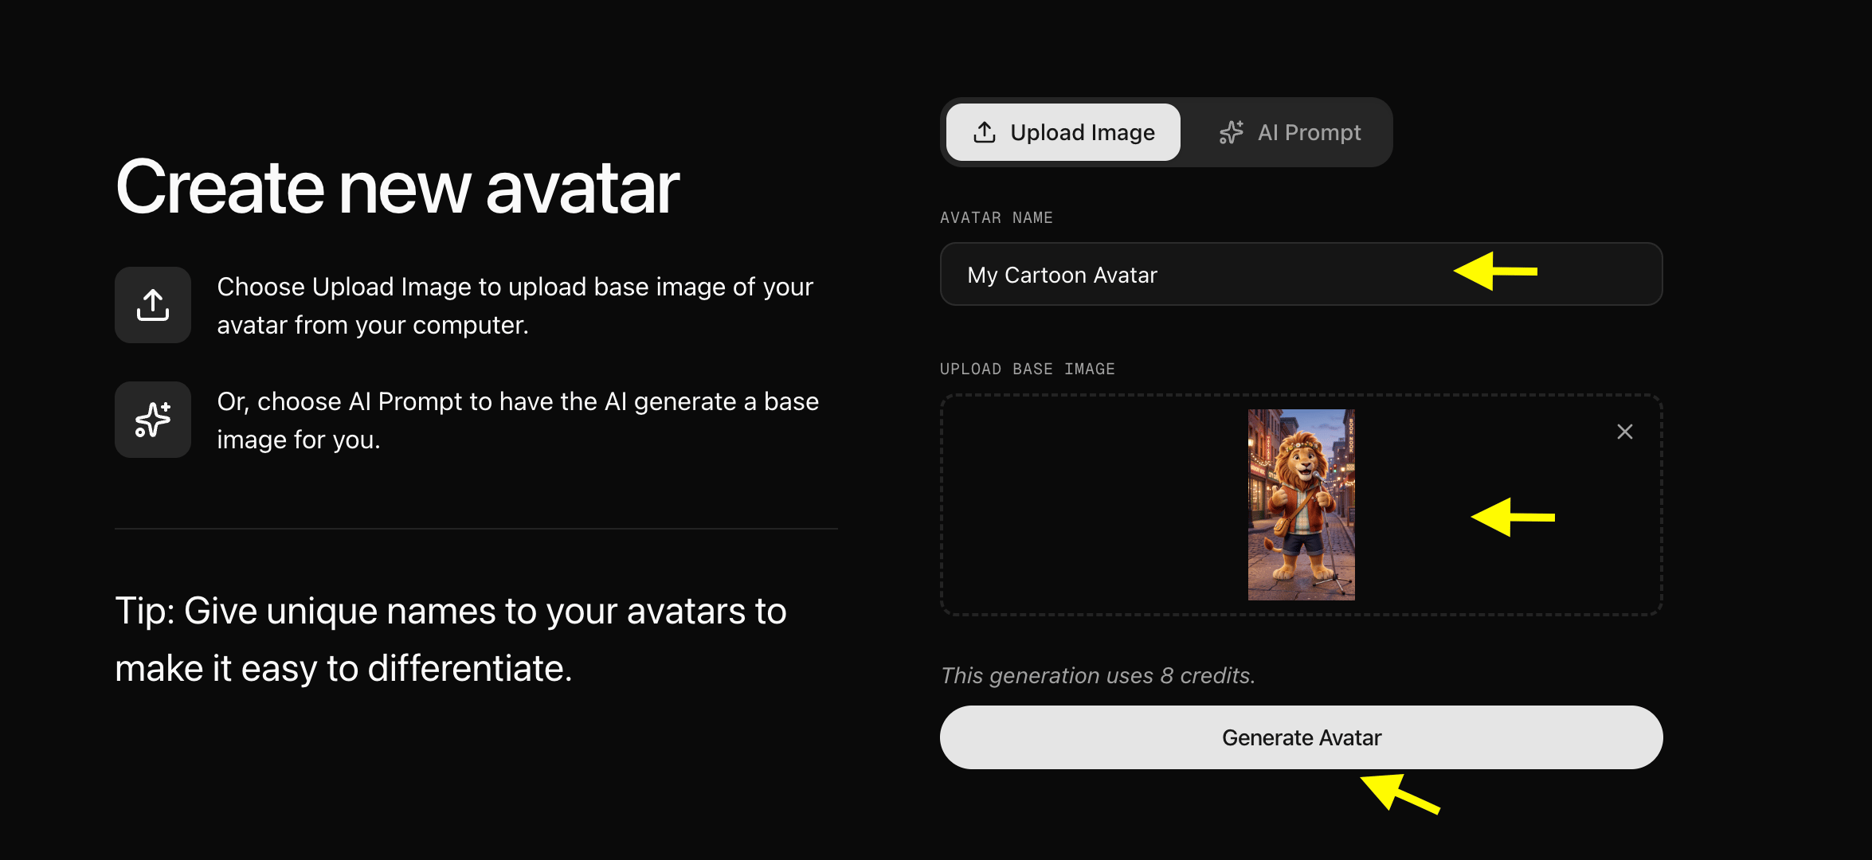Click the Generate Avatar button
This screenshot has width=1872, height=860.
tap(1301, 737)
